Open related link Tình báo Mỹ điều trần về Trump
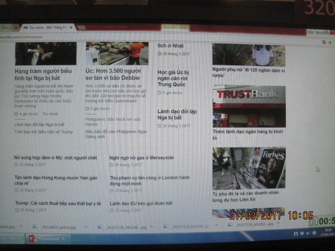This screenshot has width=335, height=251. (43, 132)
